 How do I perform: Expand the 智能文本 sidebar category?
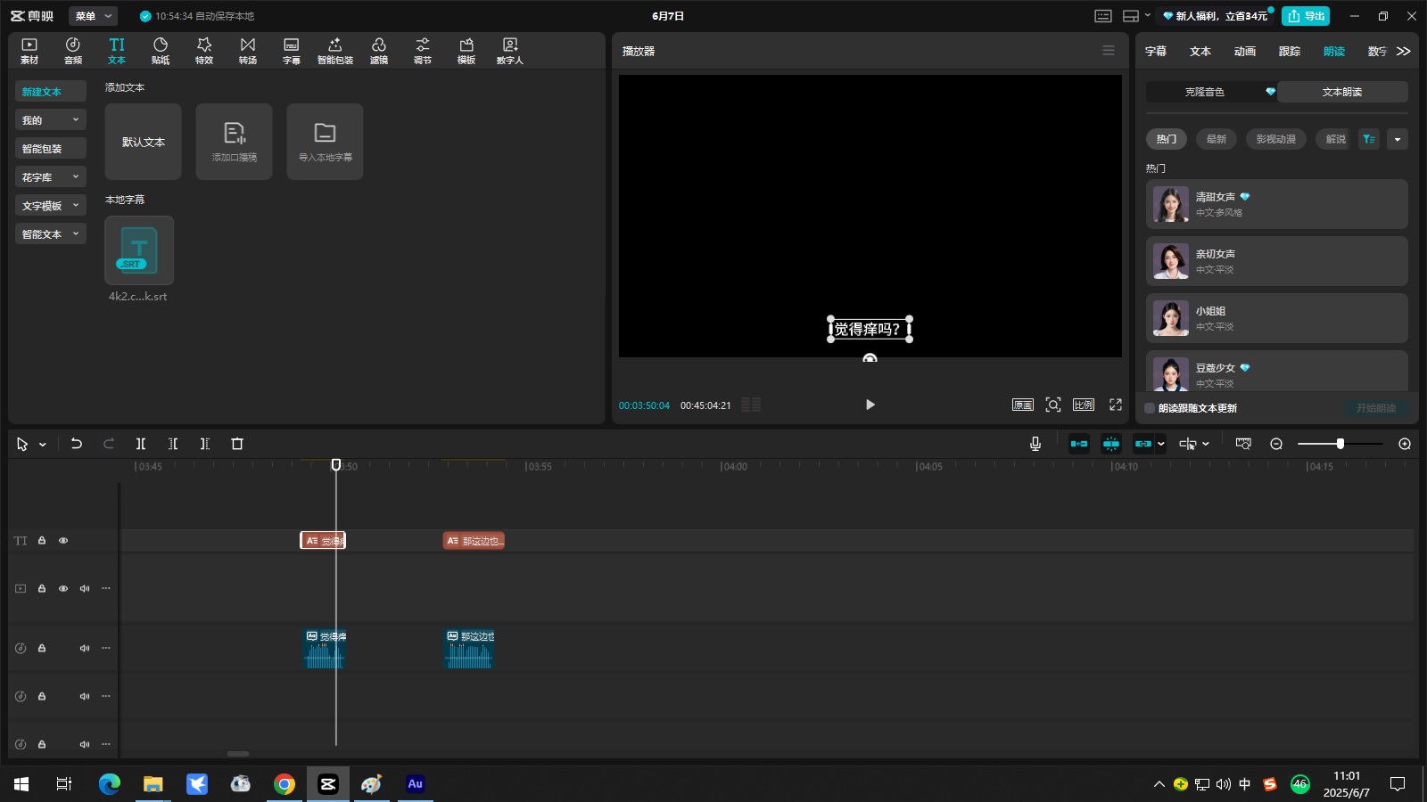point(51,234)
